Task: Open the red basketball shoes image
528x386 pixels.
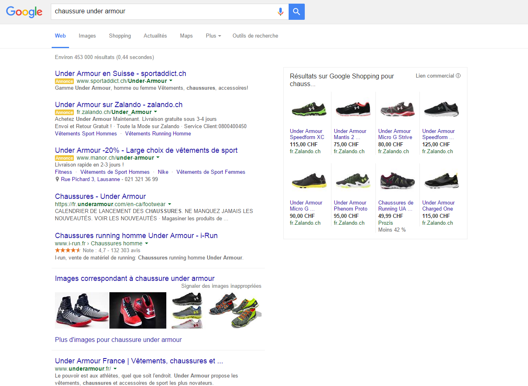Action: (138, 310)
